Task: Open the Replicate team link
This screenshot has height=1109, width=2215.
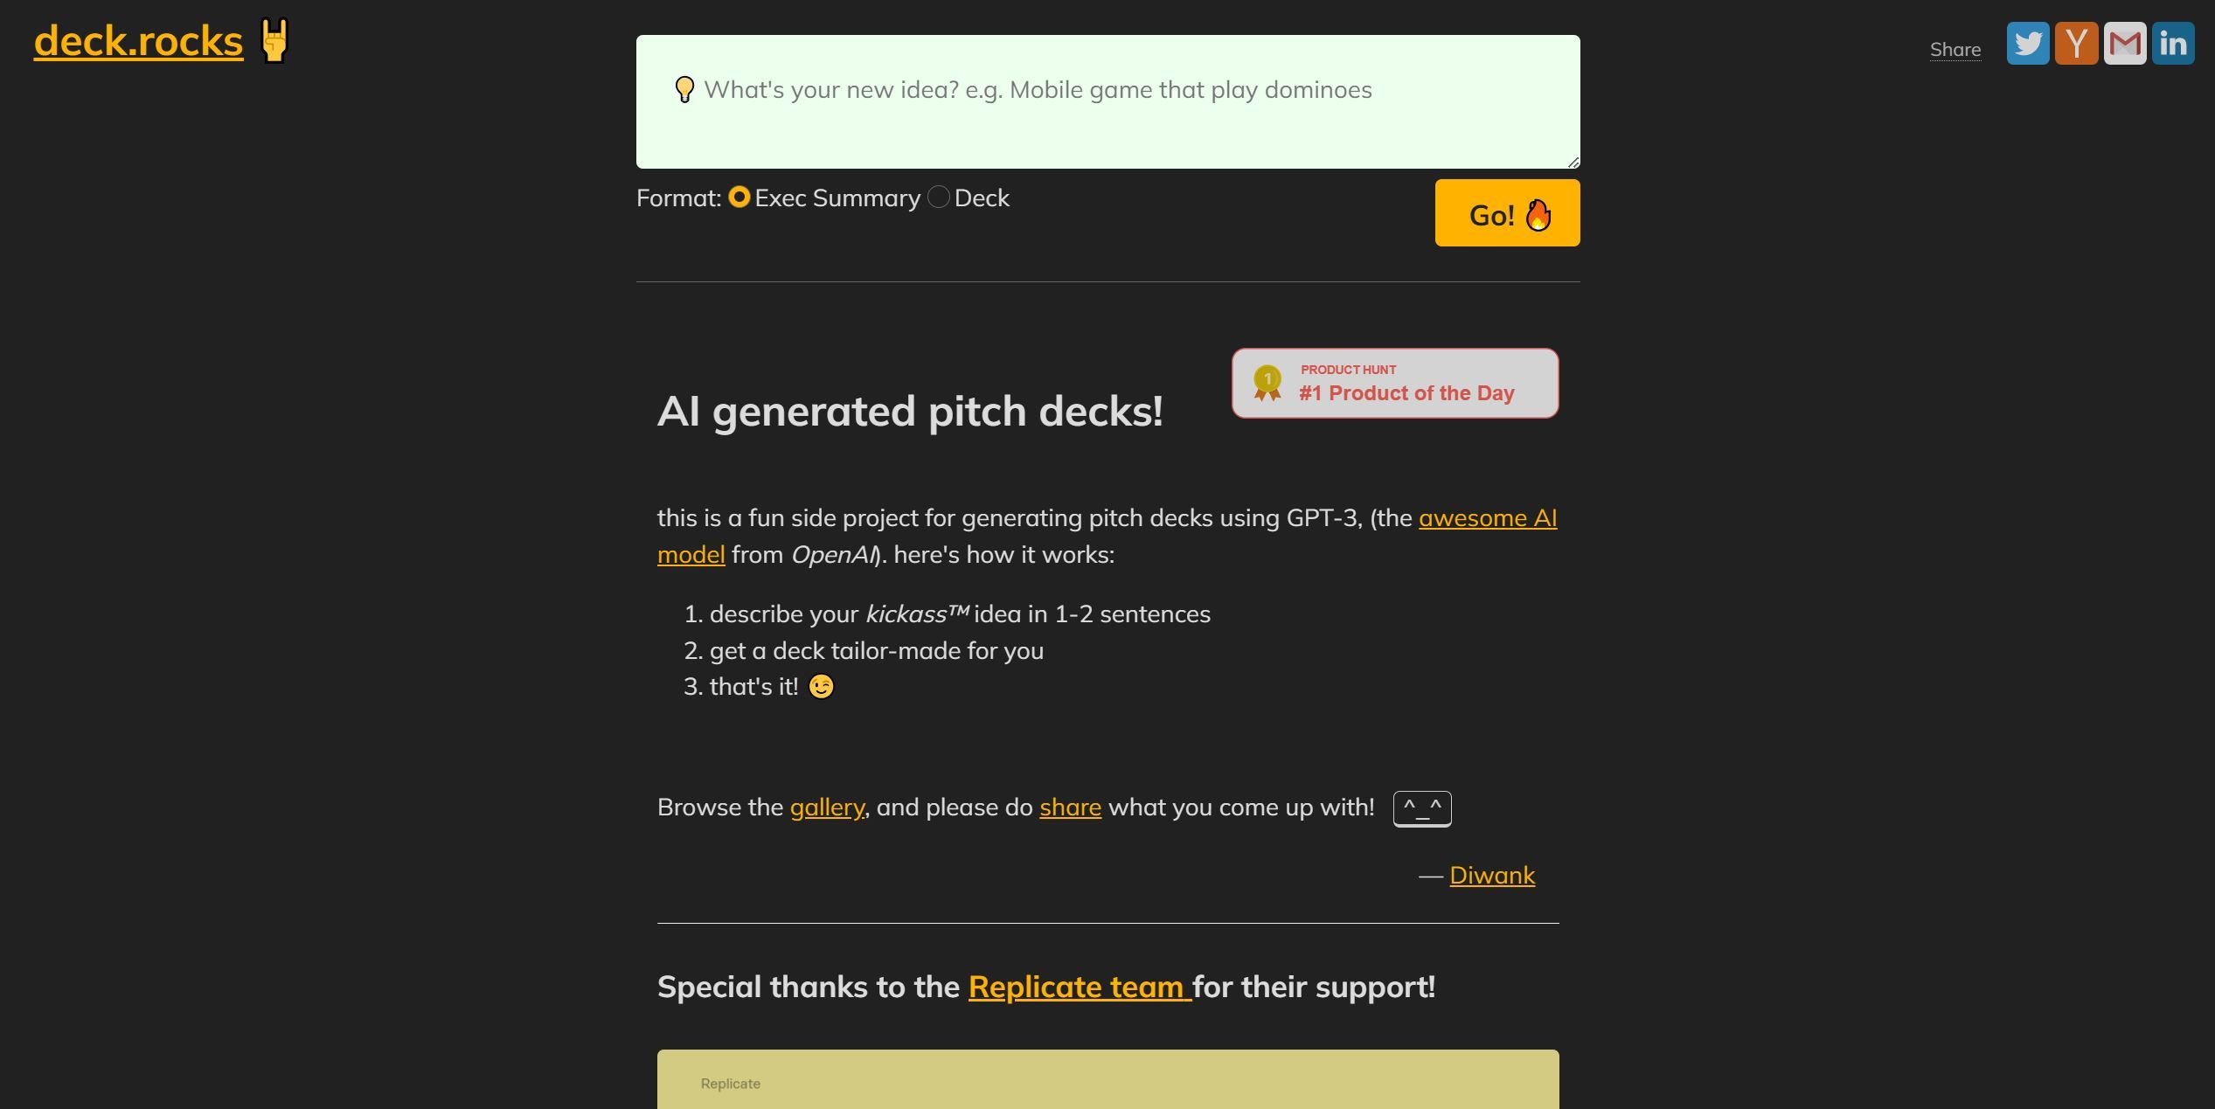Action: (1079, 988)
